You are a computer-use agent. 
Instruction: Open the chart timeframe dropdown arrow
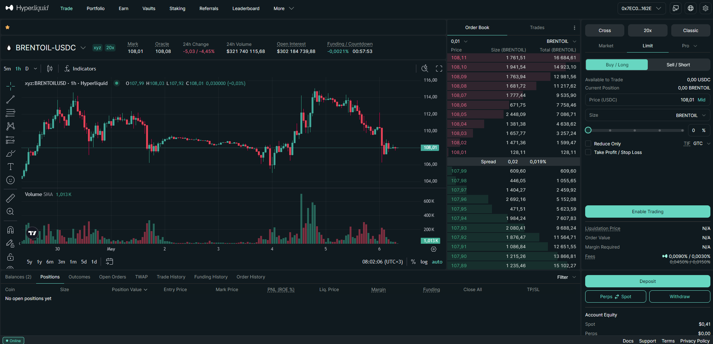point(35,69)
